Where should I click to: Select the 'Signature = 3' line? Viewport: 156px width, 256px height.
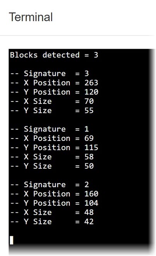(x=50, y=74)
